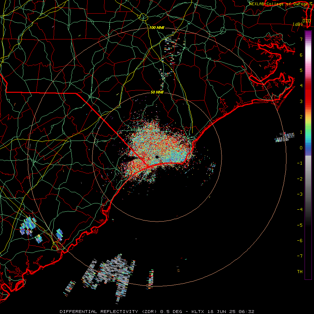314x314 pixels.
Task: Click the 3 value on the color scale
Action: 301,101
